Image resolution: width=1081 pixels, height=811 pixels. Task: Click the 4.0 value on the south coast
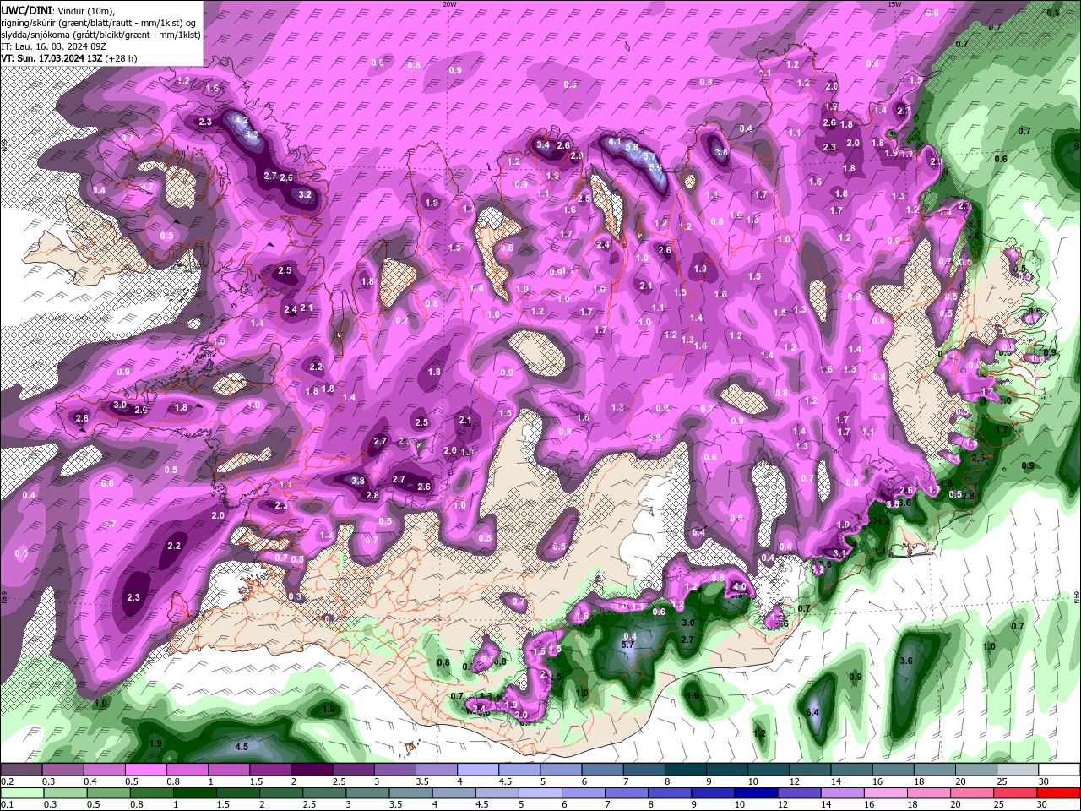[x=739, y=586]
